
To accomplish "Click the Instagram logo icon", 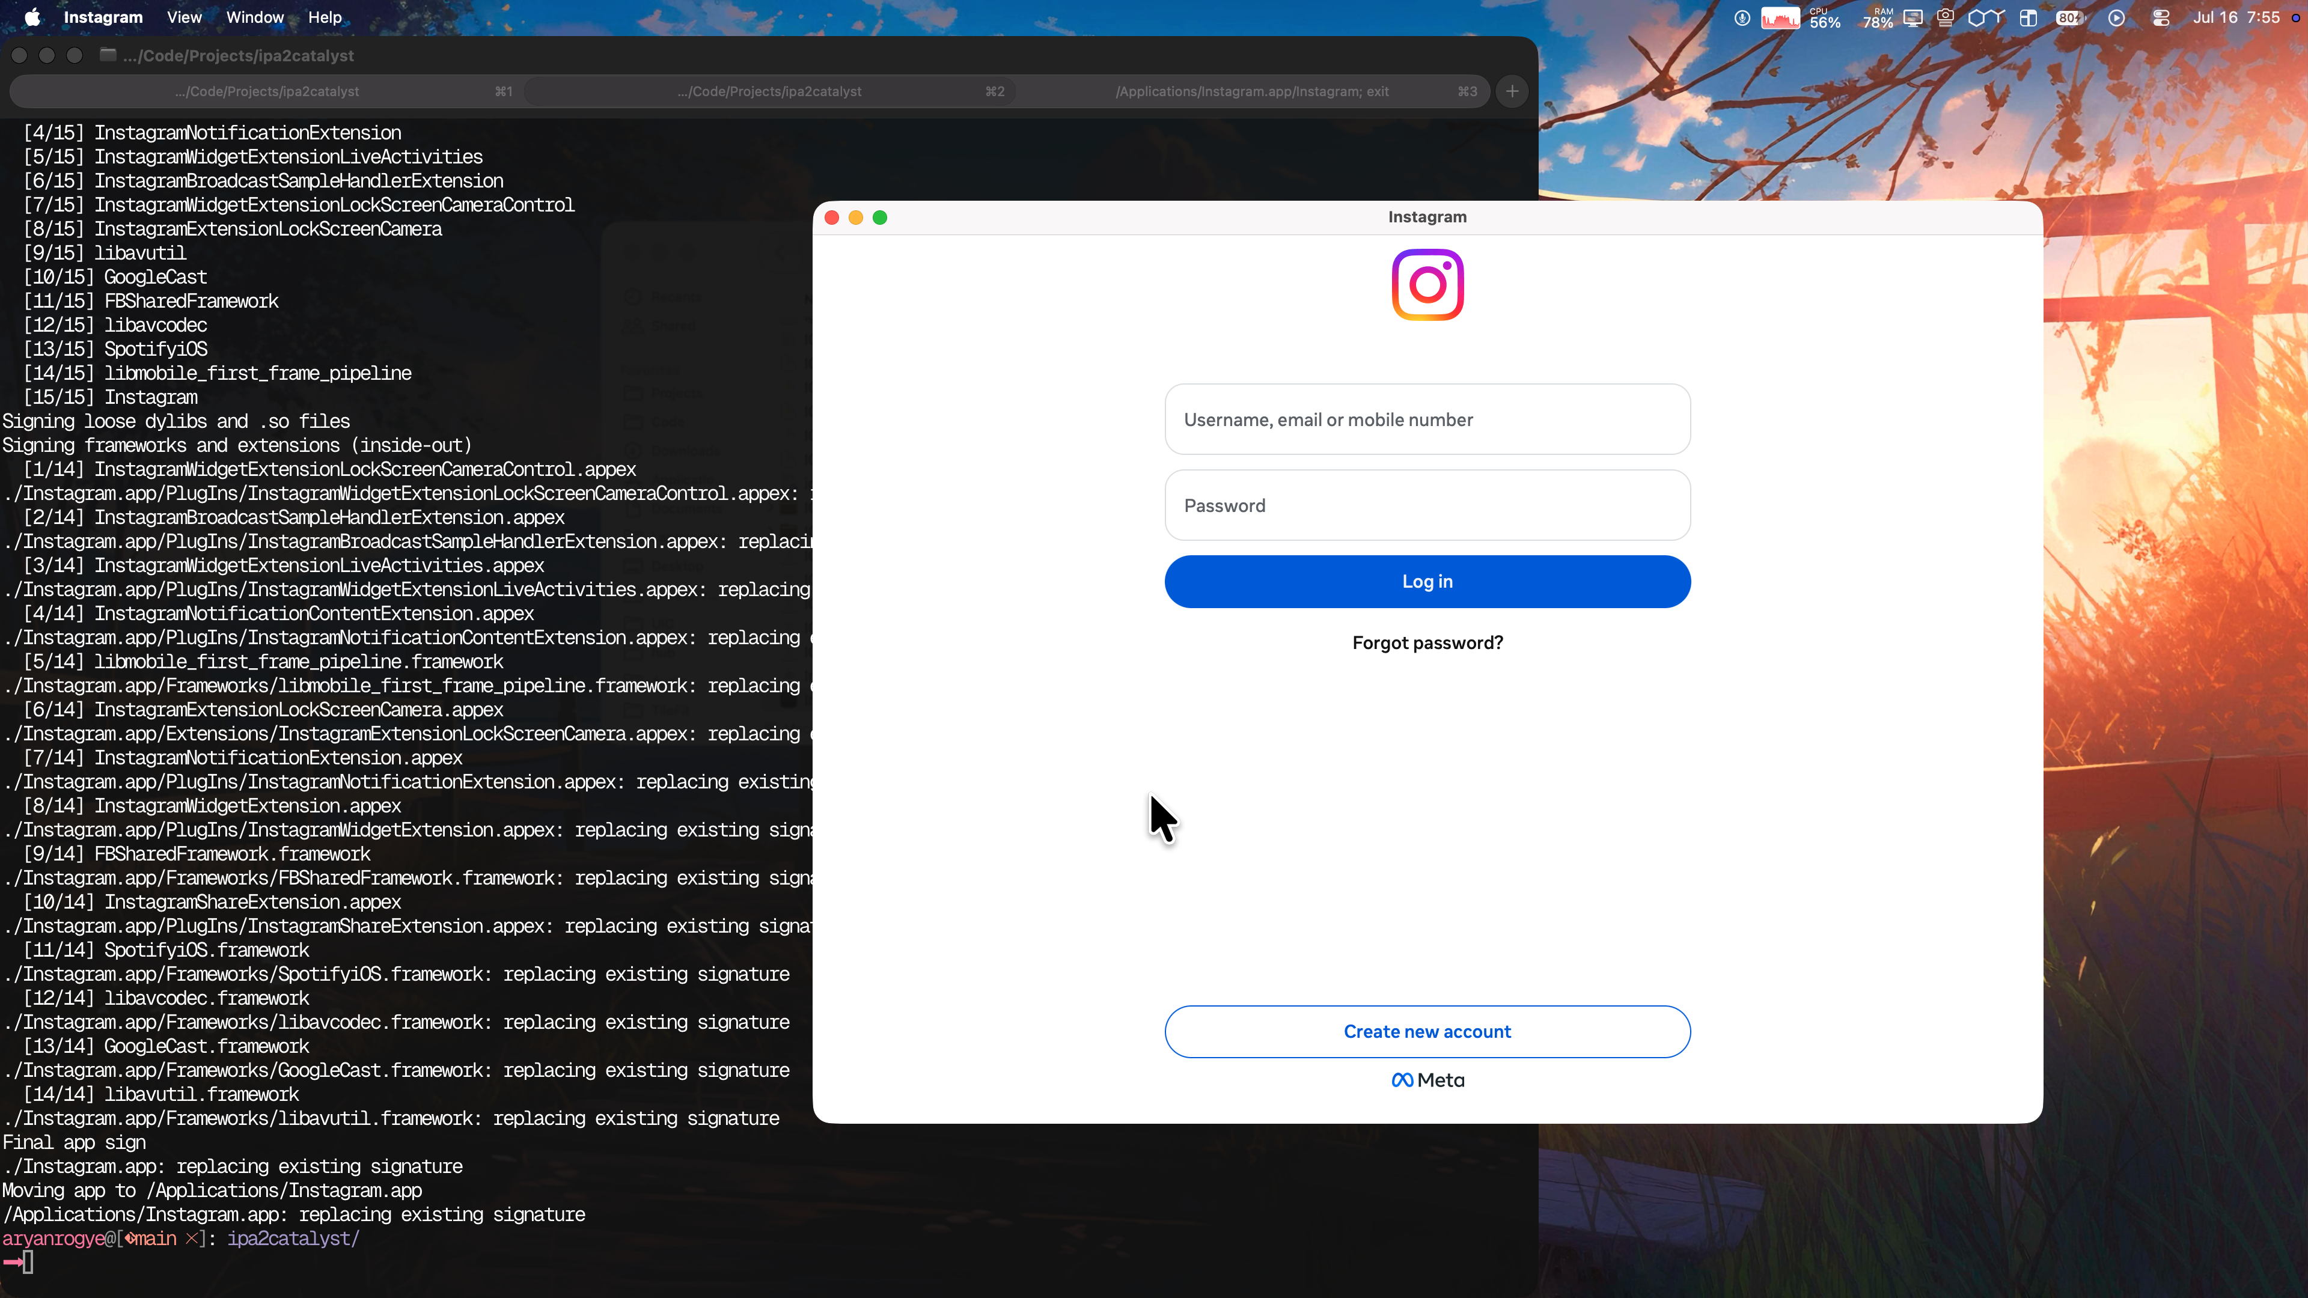I will tap(1427, 285).
